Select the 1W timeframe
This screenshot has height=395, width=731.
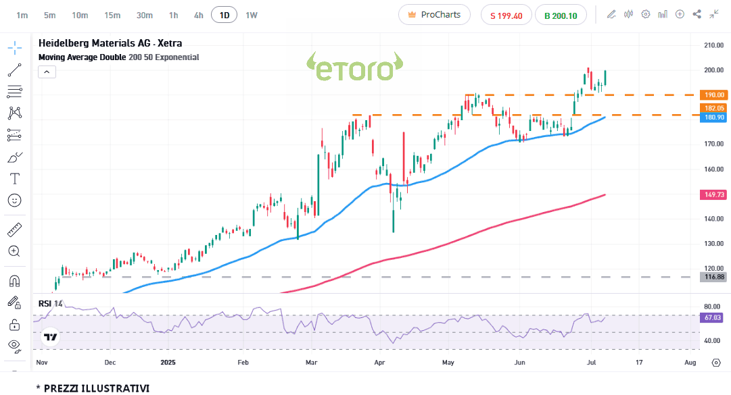(x=251, y=15)
